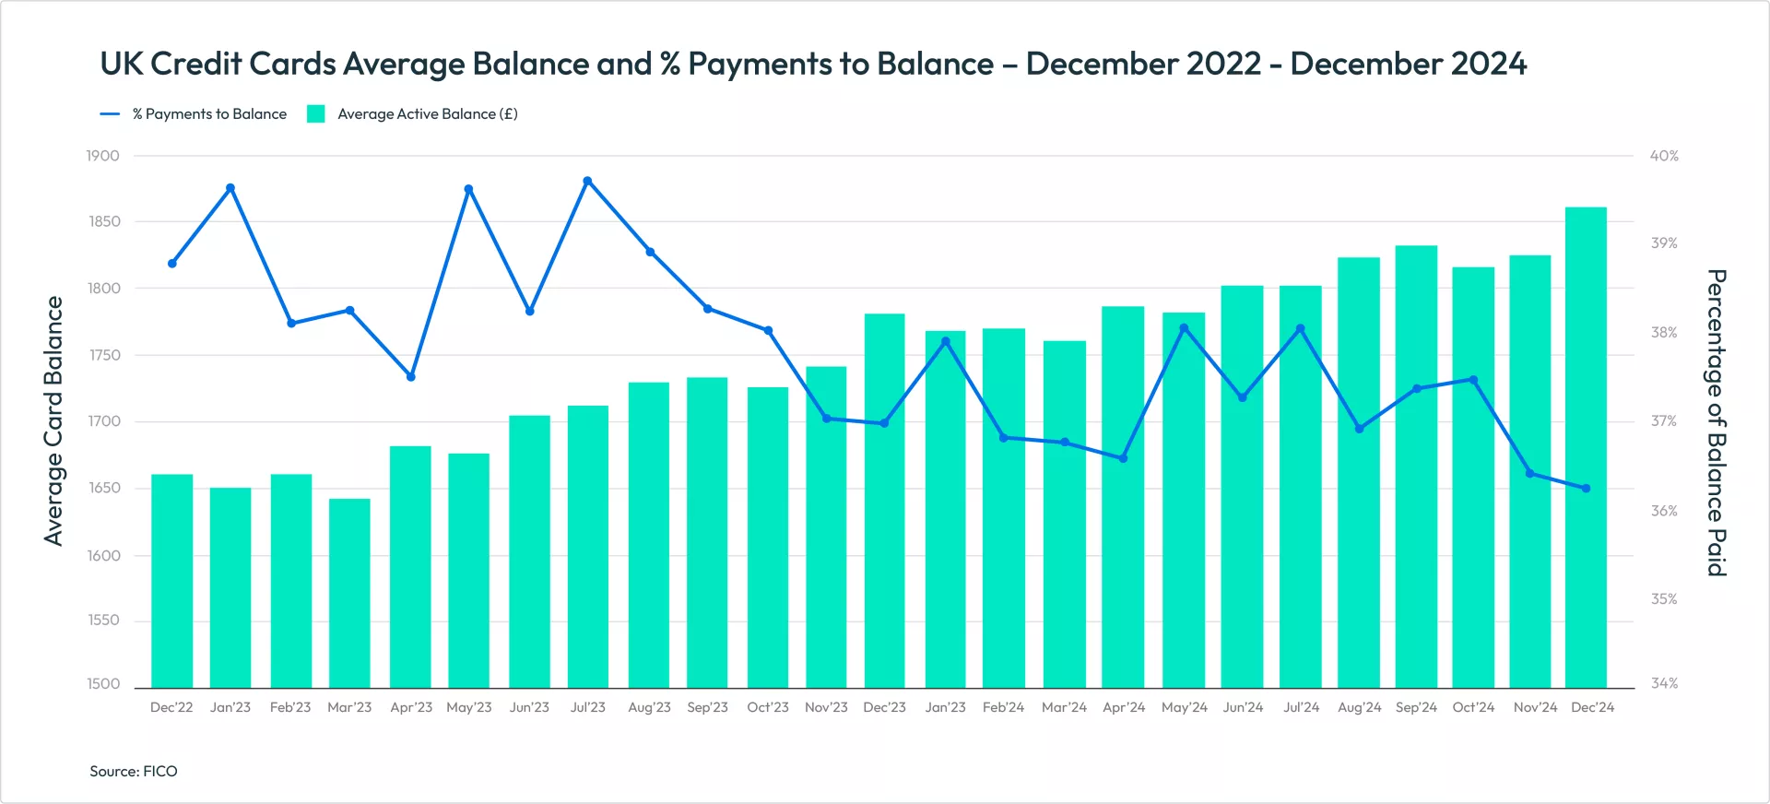Click the Aug'23 x-axis label
This screenshot has width=1770, height=804.
(x=649, y=707)
